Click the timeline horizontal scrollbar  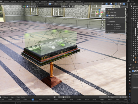[x=19, y=101]
